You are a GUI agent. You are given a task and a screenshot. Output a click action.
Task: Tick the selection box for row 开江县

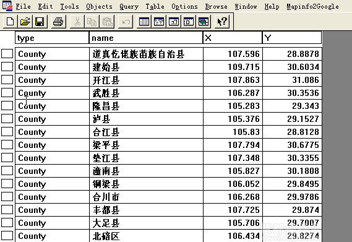pyautogui.click(x=7, y=80)
